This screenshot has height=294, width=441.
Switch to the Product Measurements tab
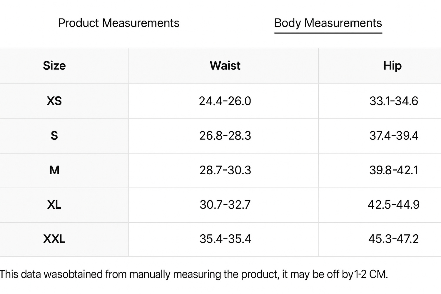(x=119, y=23)
